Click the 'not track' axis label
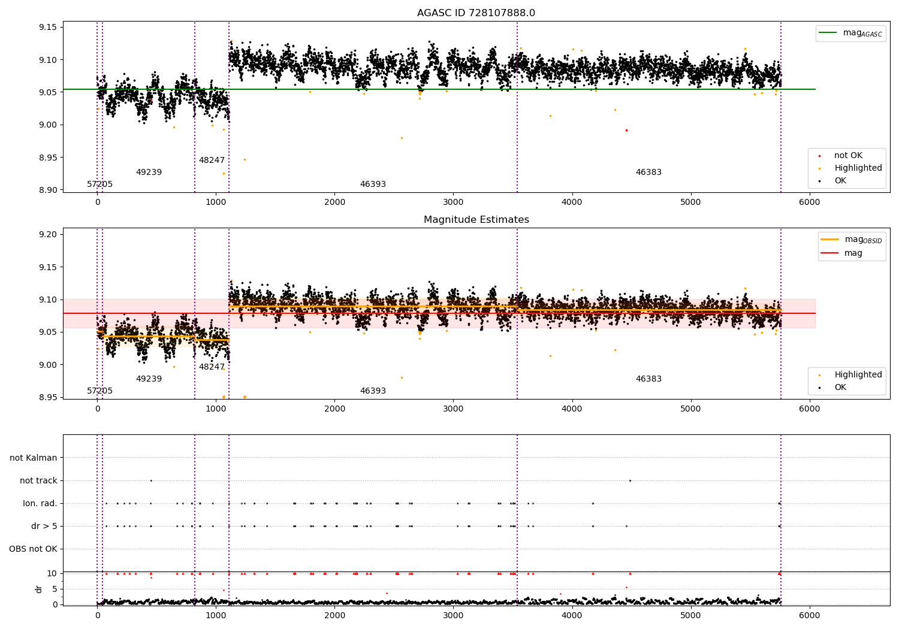Viewport: 899px width, 629px height. tap(38, 481)
